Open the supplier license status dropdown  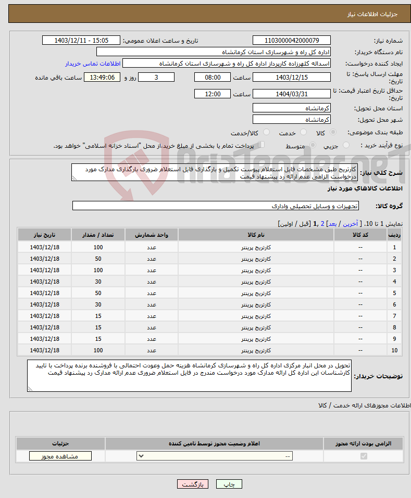215,456
